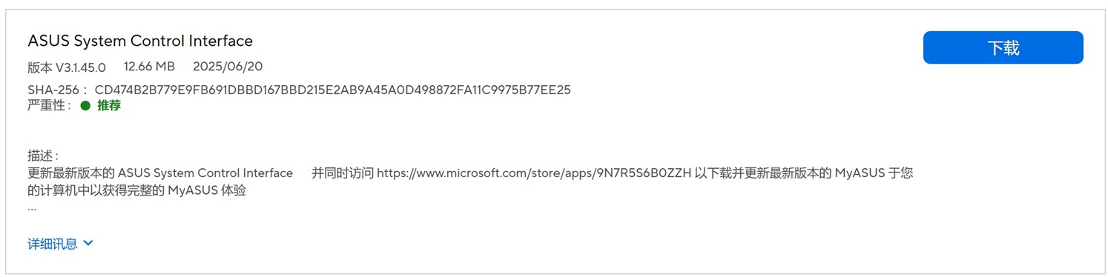Click the 2025/06/20 release date
The image size is (1108, 277).
pyautogui.click(x=228, y=67)
